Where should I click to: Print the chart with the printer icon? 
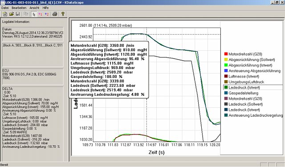tap(55, 14)
